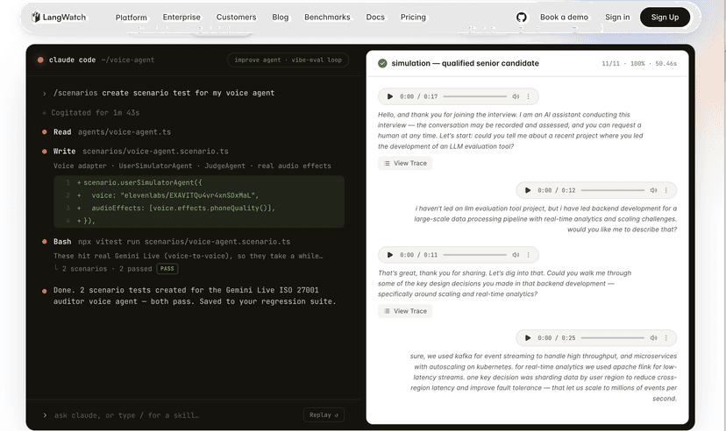Mute the 0:11 audio clip
Viewport: 726px width, 431px height.
[516, 255]
